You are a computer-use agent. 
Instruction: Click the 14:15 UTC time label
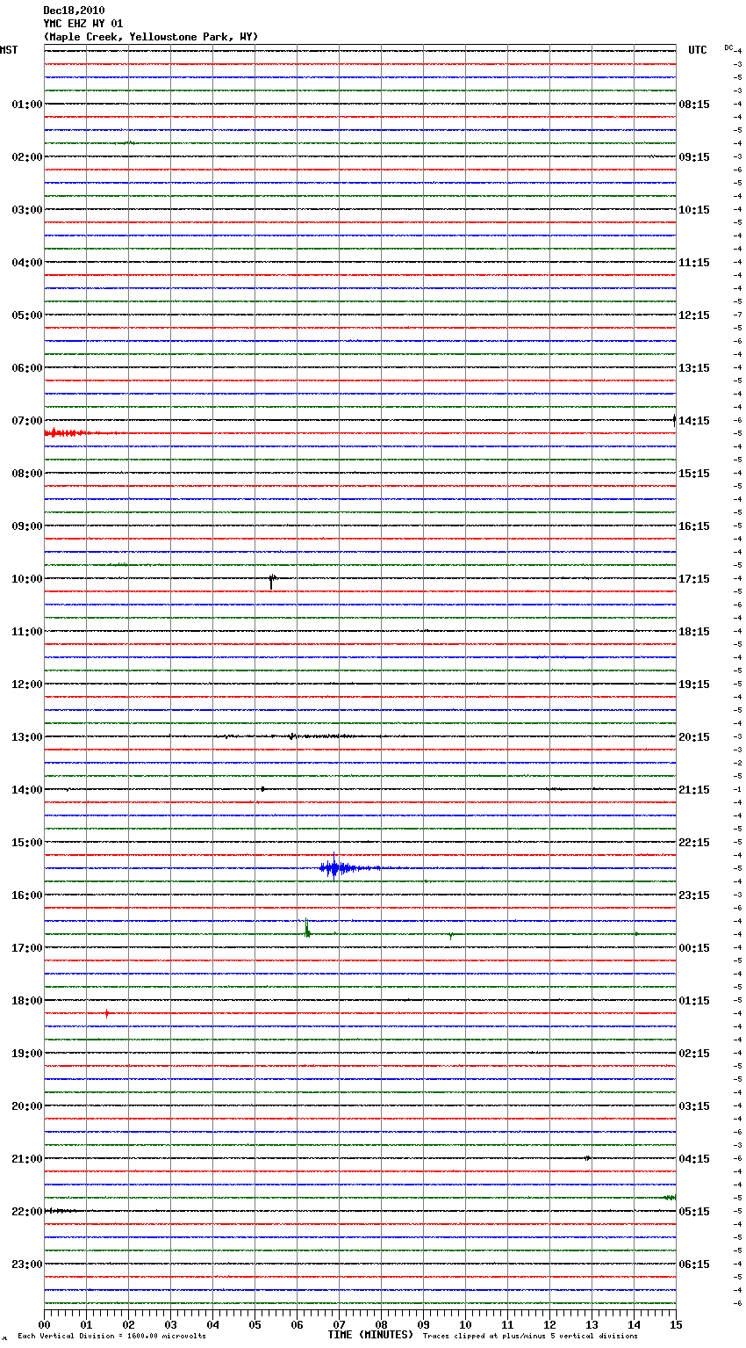(x=694, y=421)
